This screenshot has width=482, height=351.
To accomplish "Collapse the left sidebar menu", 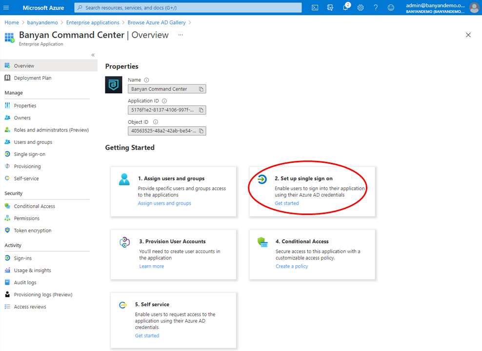I will point(93,55).
